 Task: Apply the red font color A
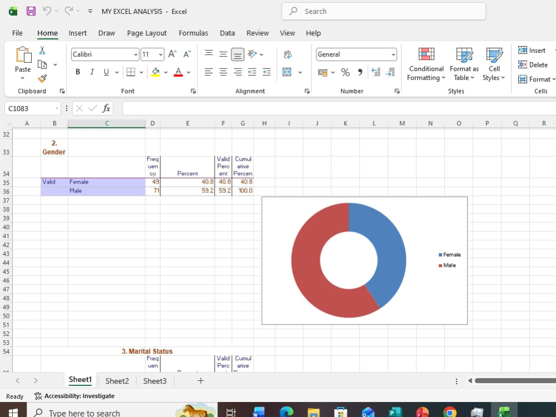tap(178, 72)
